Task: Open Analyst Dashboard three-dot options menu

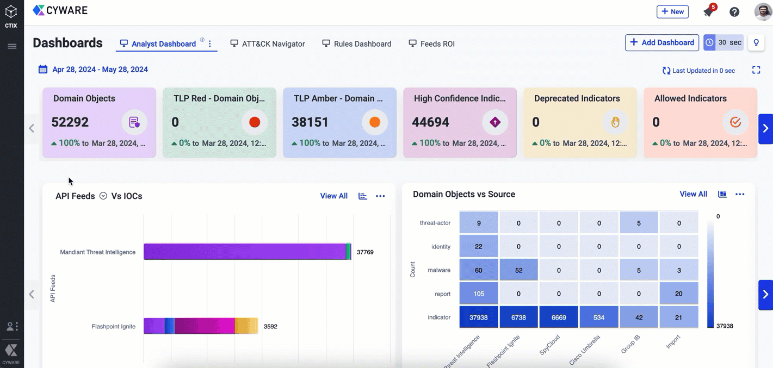Action: click(x=210, y=44)
